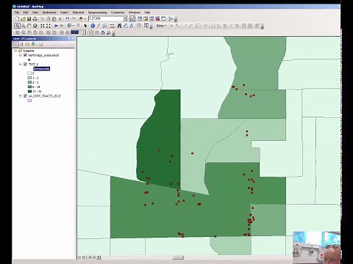This screenshot has width=353, height=264.
Task: Open the Find binoculars tool
Action: point(119,26)
